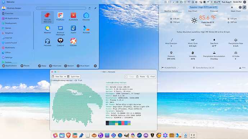This screenshot has height=139, width=248.
Task: Click Split View in Konsole toolbar
Action: pos(74,77)
